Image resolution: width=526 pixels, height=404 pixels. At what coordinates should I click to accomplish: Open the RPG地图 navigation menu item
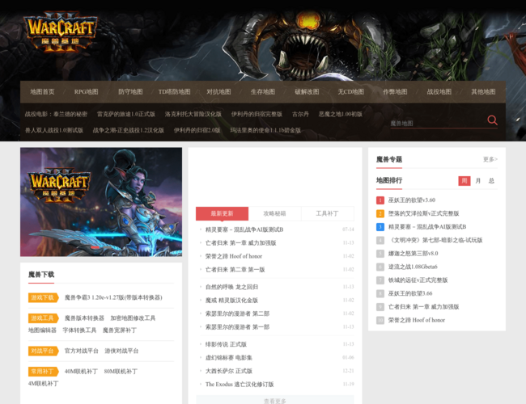tap(86, 92)
